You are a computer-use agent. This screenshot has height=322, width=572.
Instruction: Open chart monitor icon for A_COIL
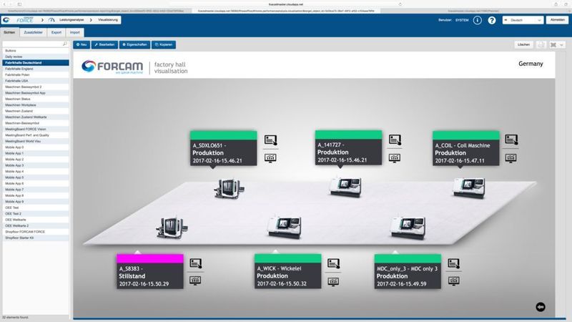tap(511, 158)
